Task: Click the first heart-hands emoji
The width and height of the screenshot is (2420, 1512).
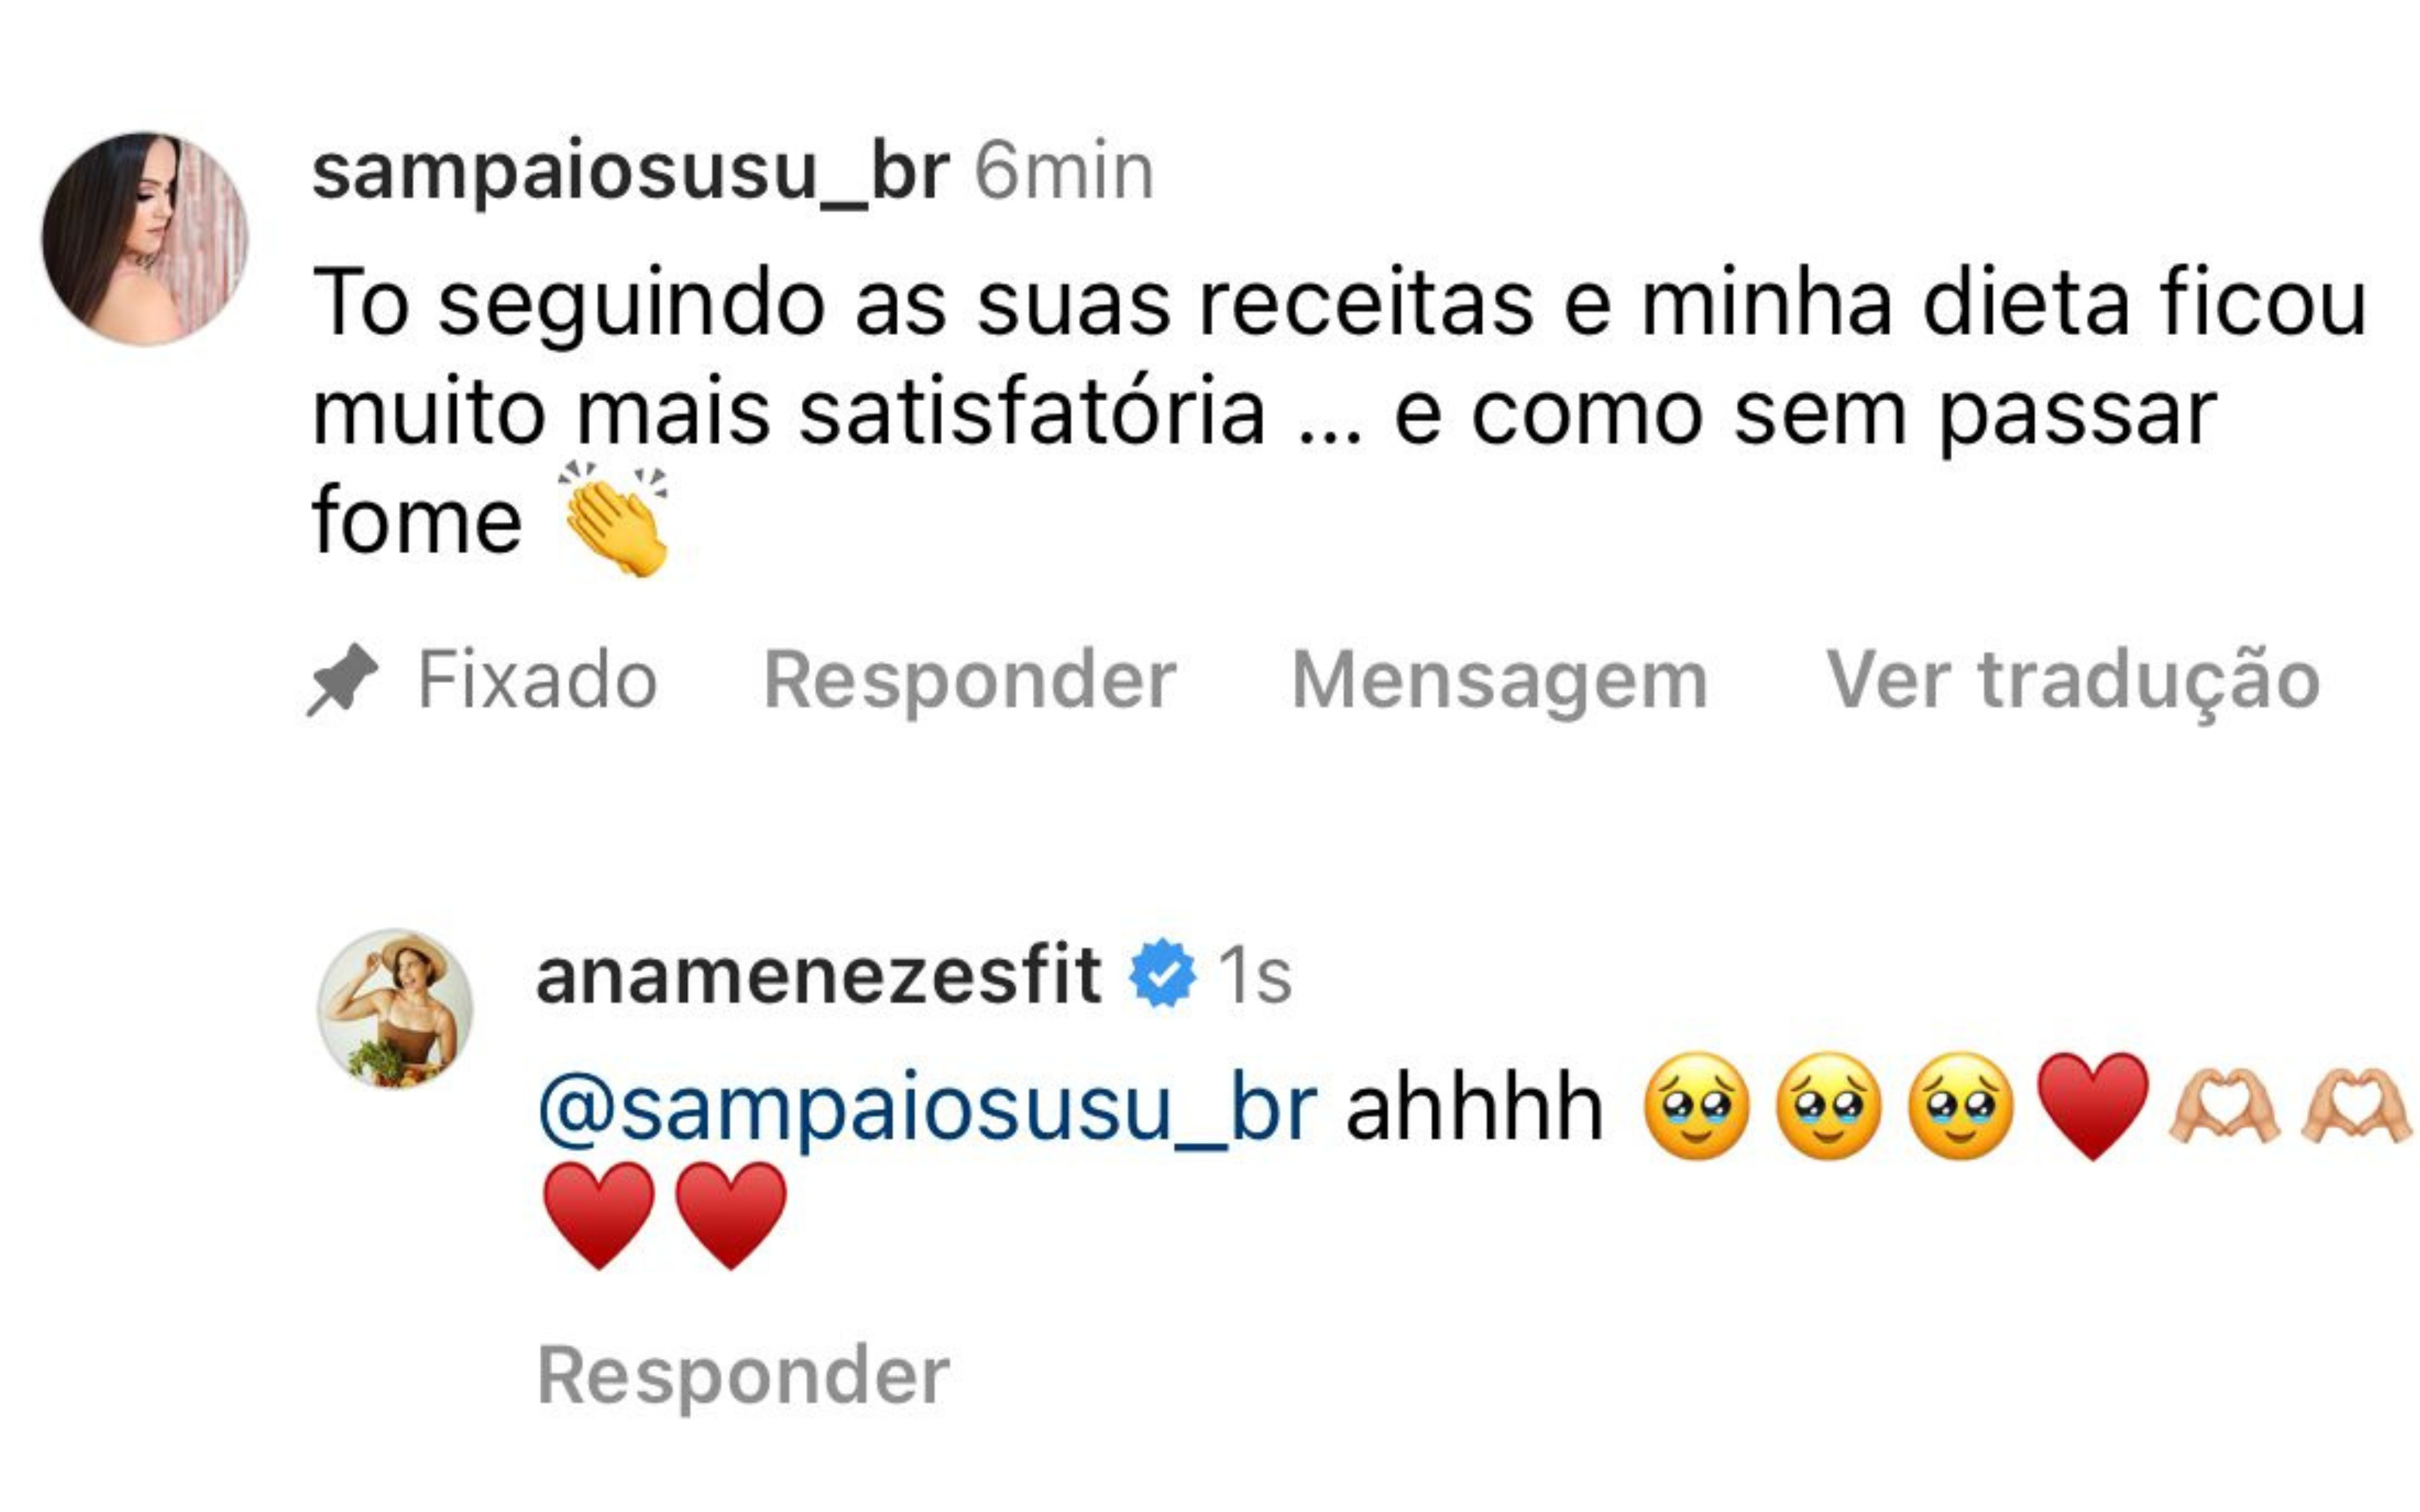Action: coord(2225,1107)
